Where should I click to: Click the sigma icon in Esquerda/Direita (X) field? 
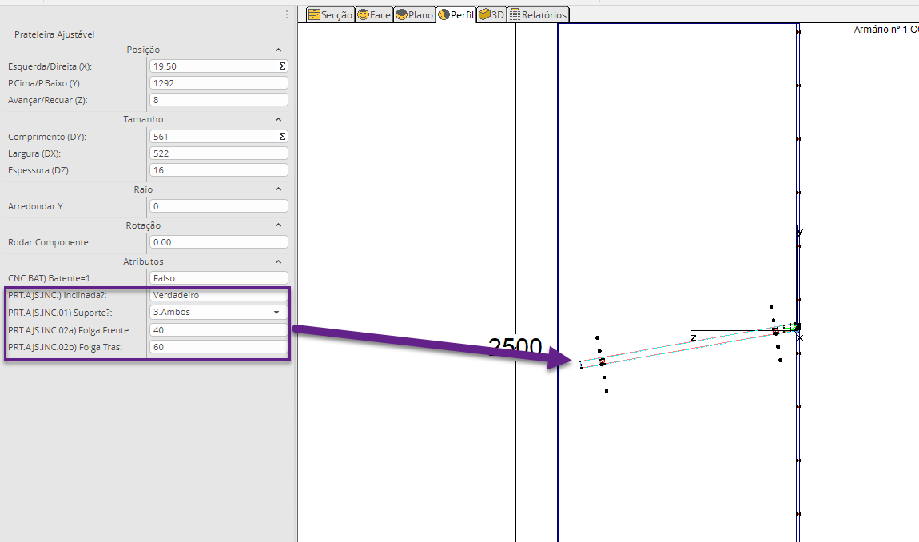coord(282,66)
